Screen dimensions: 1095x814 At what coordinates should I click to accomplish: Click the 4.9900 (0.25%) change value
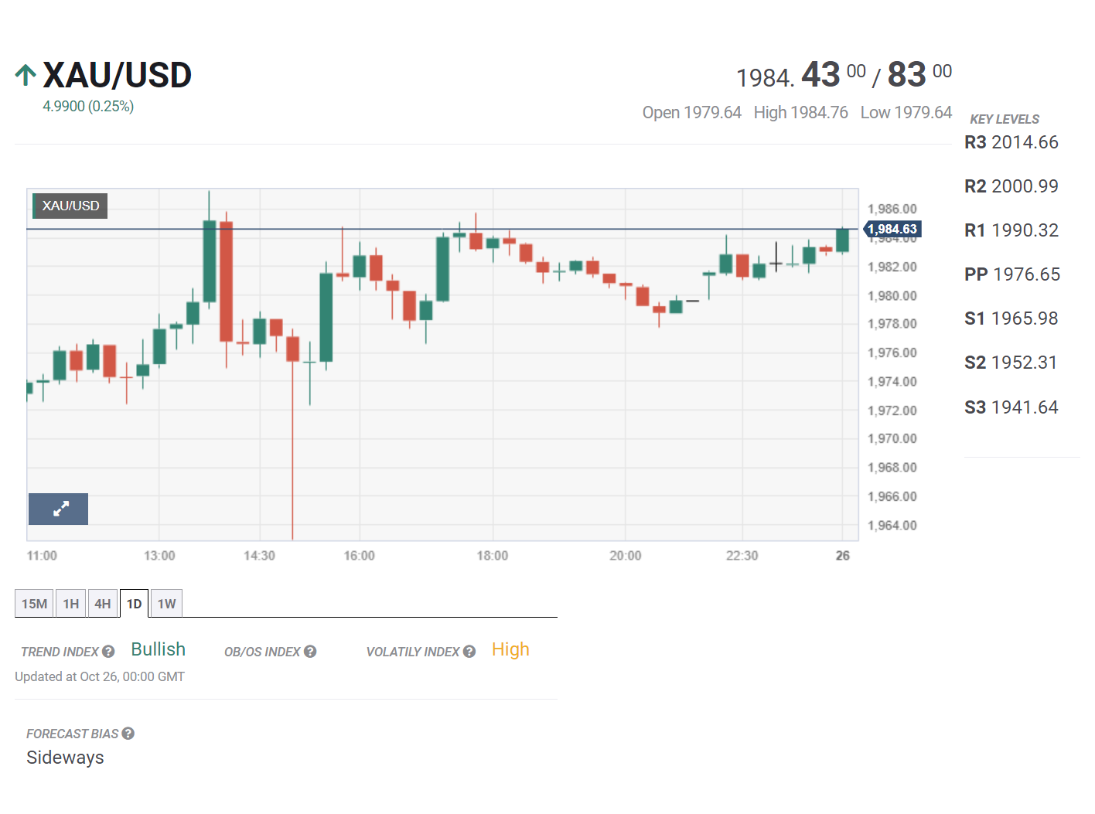[x=88, y=107]
